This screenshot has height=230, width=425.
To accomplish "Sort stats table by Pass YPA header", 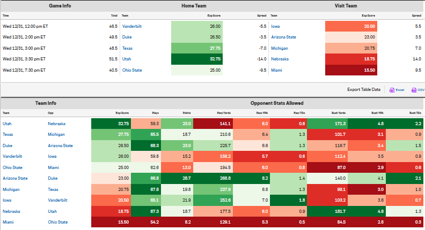I will [262, 113].
